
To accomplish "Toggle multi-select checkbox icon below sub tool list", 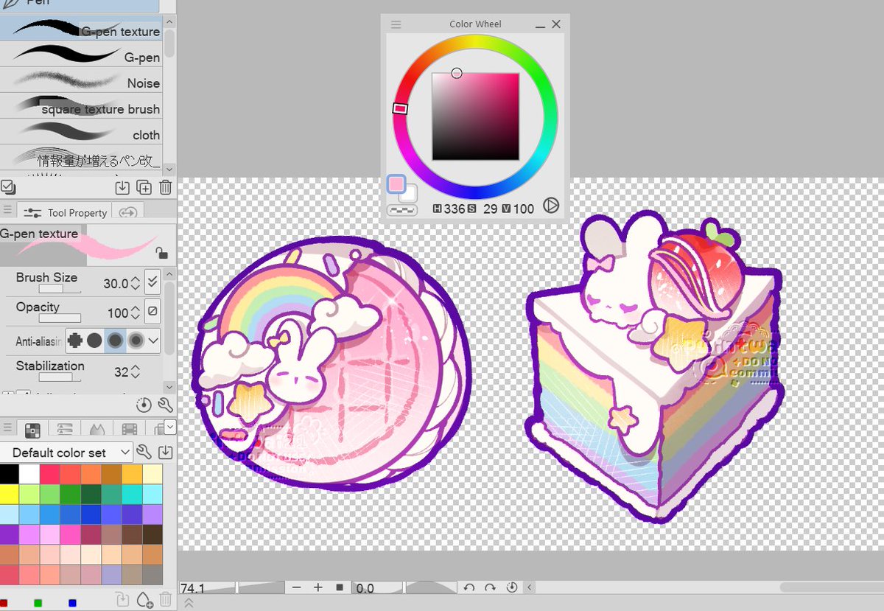I will (x=7, y=186).
